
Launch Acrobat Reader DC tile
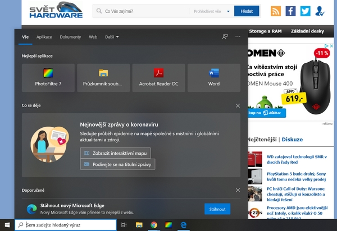[x=158, y=77]
